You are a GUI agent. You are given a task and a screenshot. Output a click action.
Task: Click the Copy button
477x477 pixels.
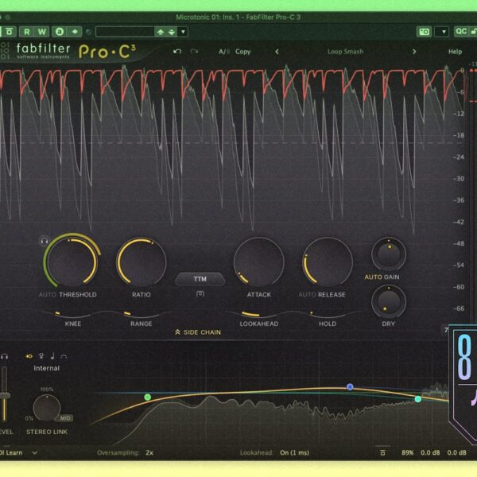point(242,52)
